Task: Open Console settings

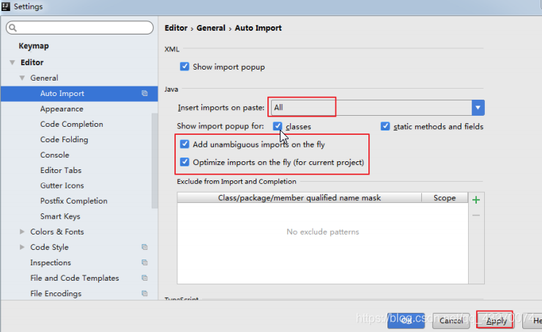Action: (x=55, y=155)
